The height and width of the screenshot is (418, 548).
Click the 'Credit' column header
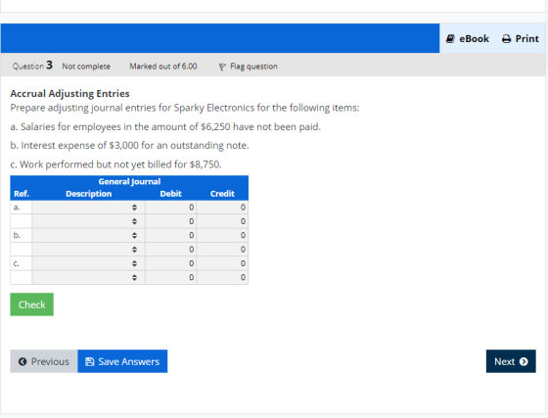[222, 194]
